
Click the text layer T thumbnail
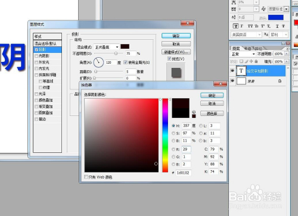click(x=241, y=71)
